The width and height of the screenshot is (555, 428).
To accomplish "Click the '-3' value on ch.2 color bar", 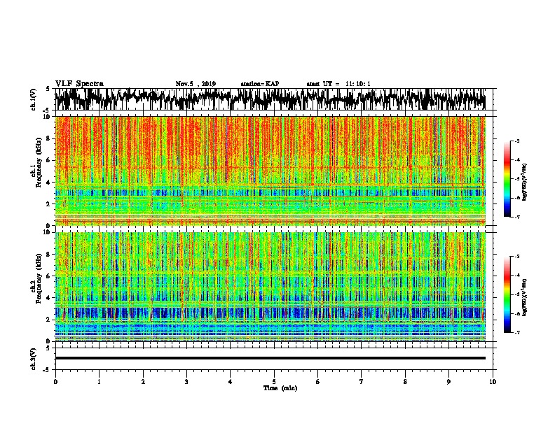I will [516, 257].
